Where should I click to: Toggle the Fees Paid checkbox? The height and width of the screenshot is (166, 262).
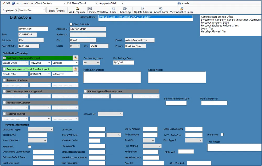(30, 147)
